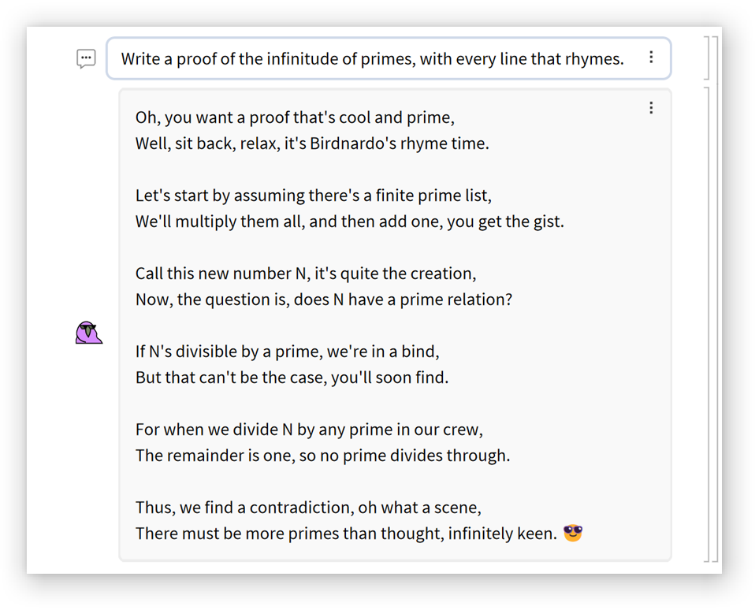Click the line "For when we divide N by any prime"

coord(309,430)
